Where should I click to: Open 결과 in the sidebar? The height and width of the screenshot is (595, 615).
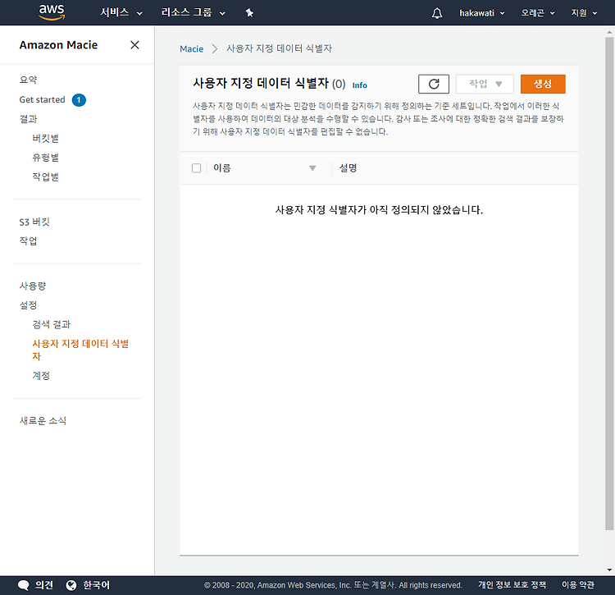coord(28,119)
